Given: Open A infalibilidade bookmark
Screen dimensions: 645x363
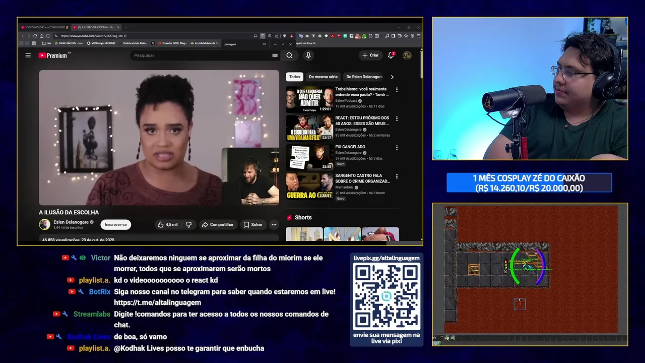Looking at the screenshot, I should [x=204, y=43].
